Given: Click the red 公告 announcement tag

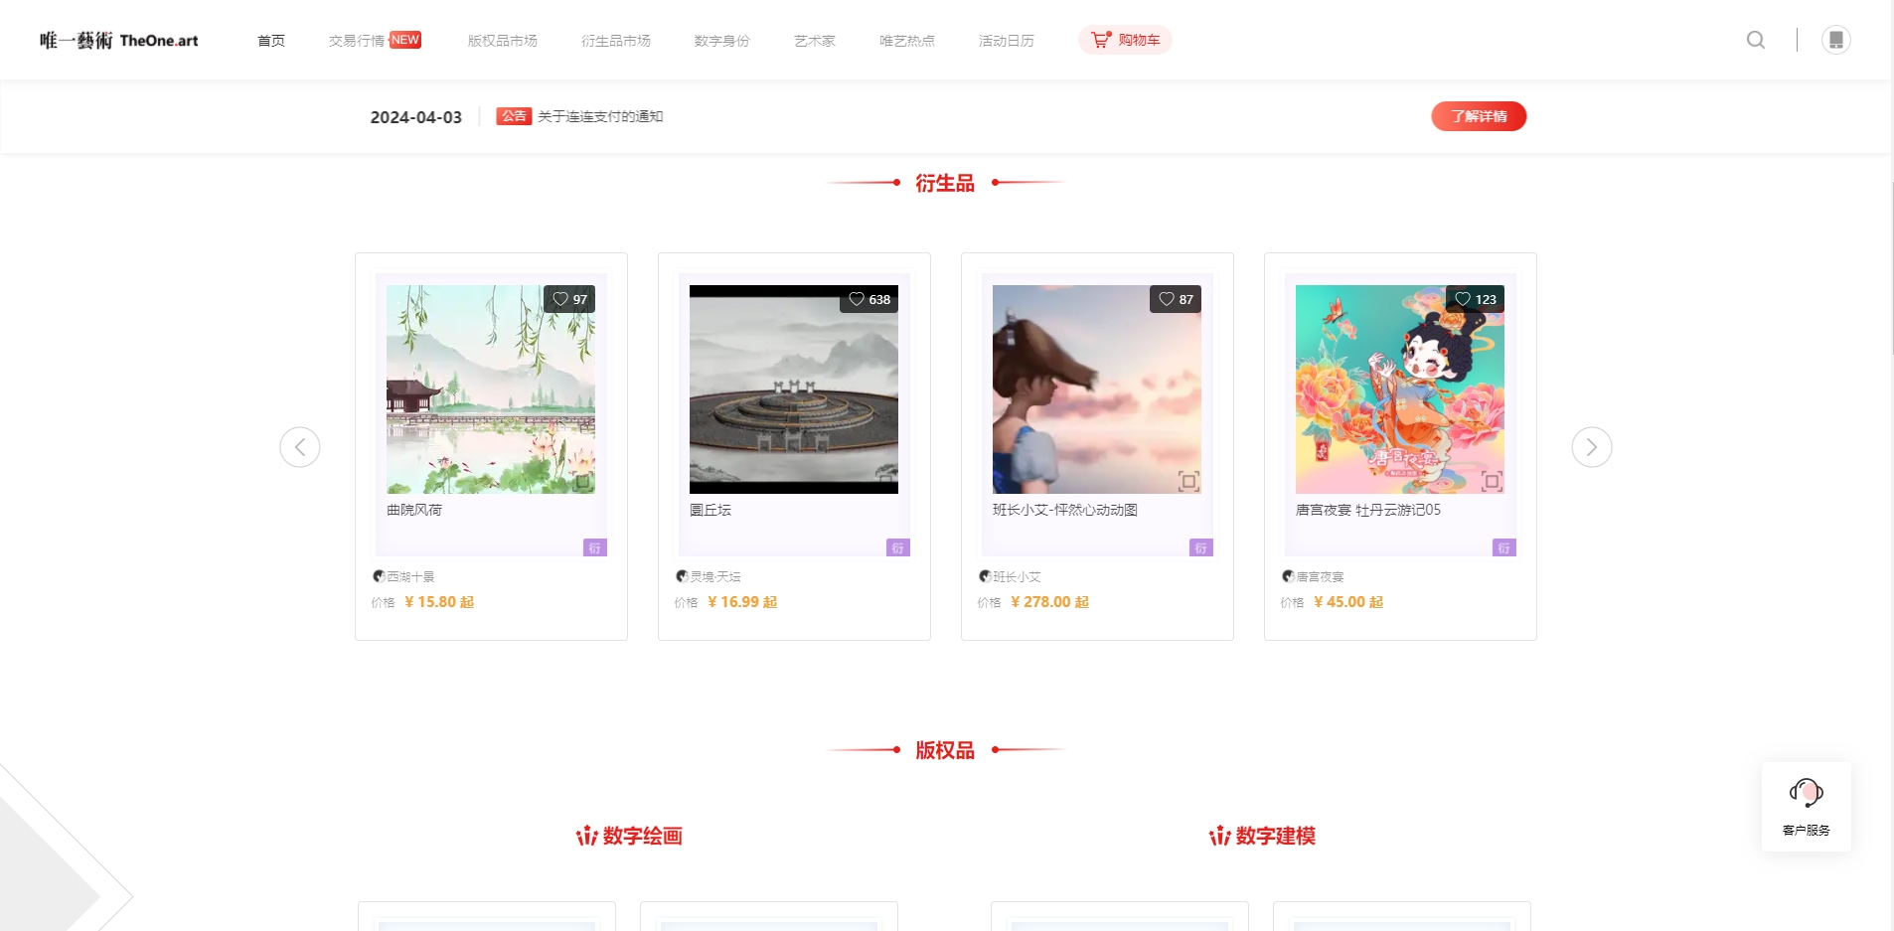Looking at the screenshot, I should click(x=514, y=116).
